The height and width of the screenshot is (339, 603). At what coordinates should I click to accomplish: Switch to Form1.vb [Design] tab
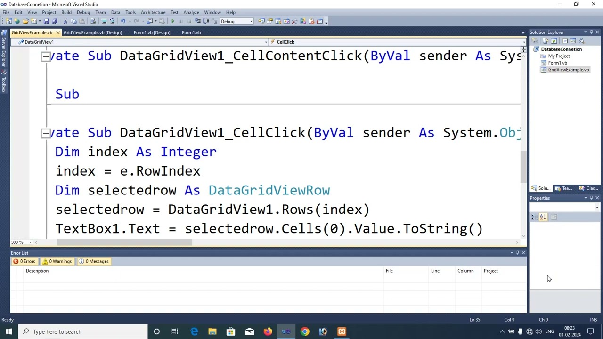click(152, 32)
